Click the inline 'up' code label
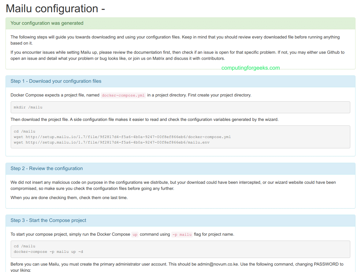361x272 pixels. coord(135,234)
